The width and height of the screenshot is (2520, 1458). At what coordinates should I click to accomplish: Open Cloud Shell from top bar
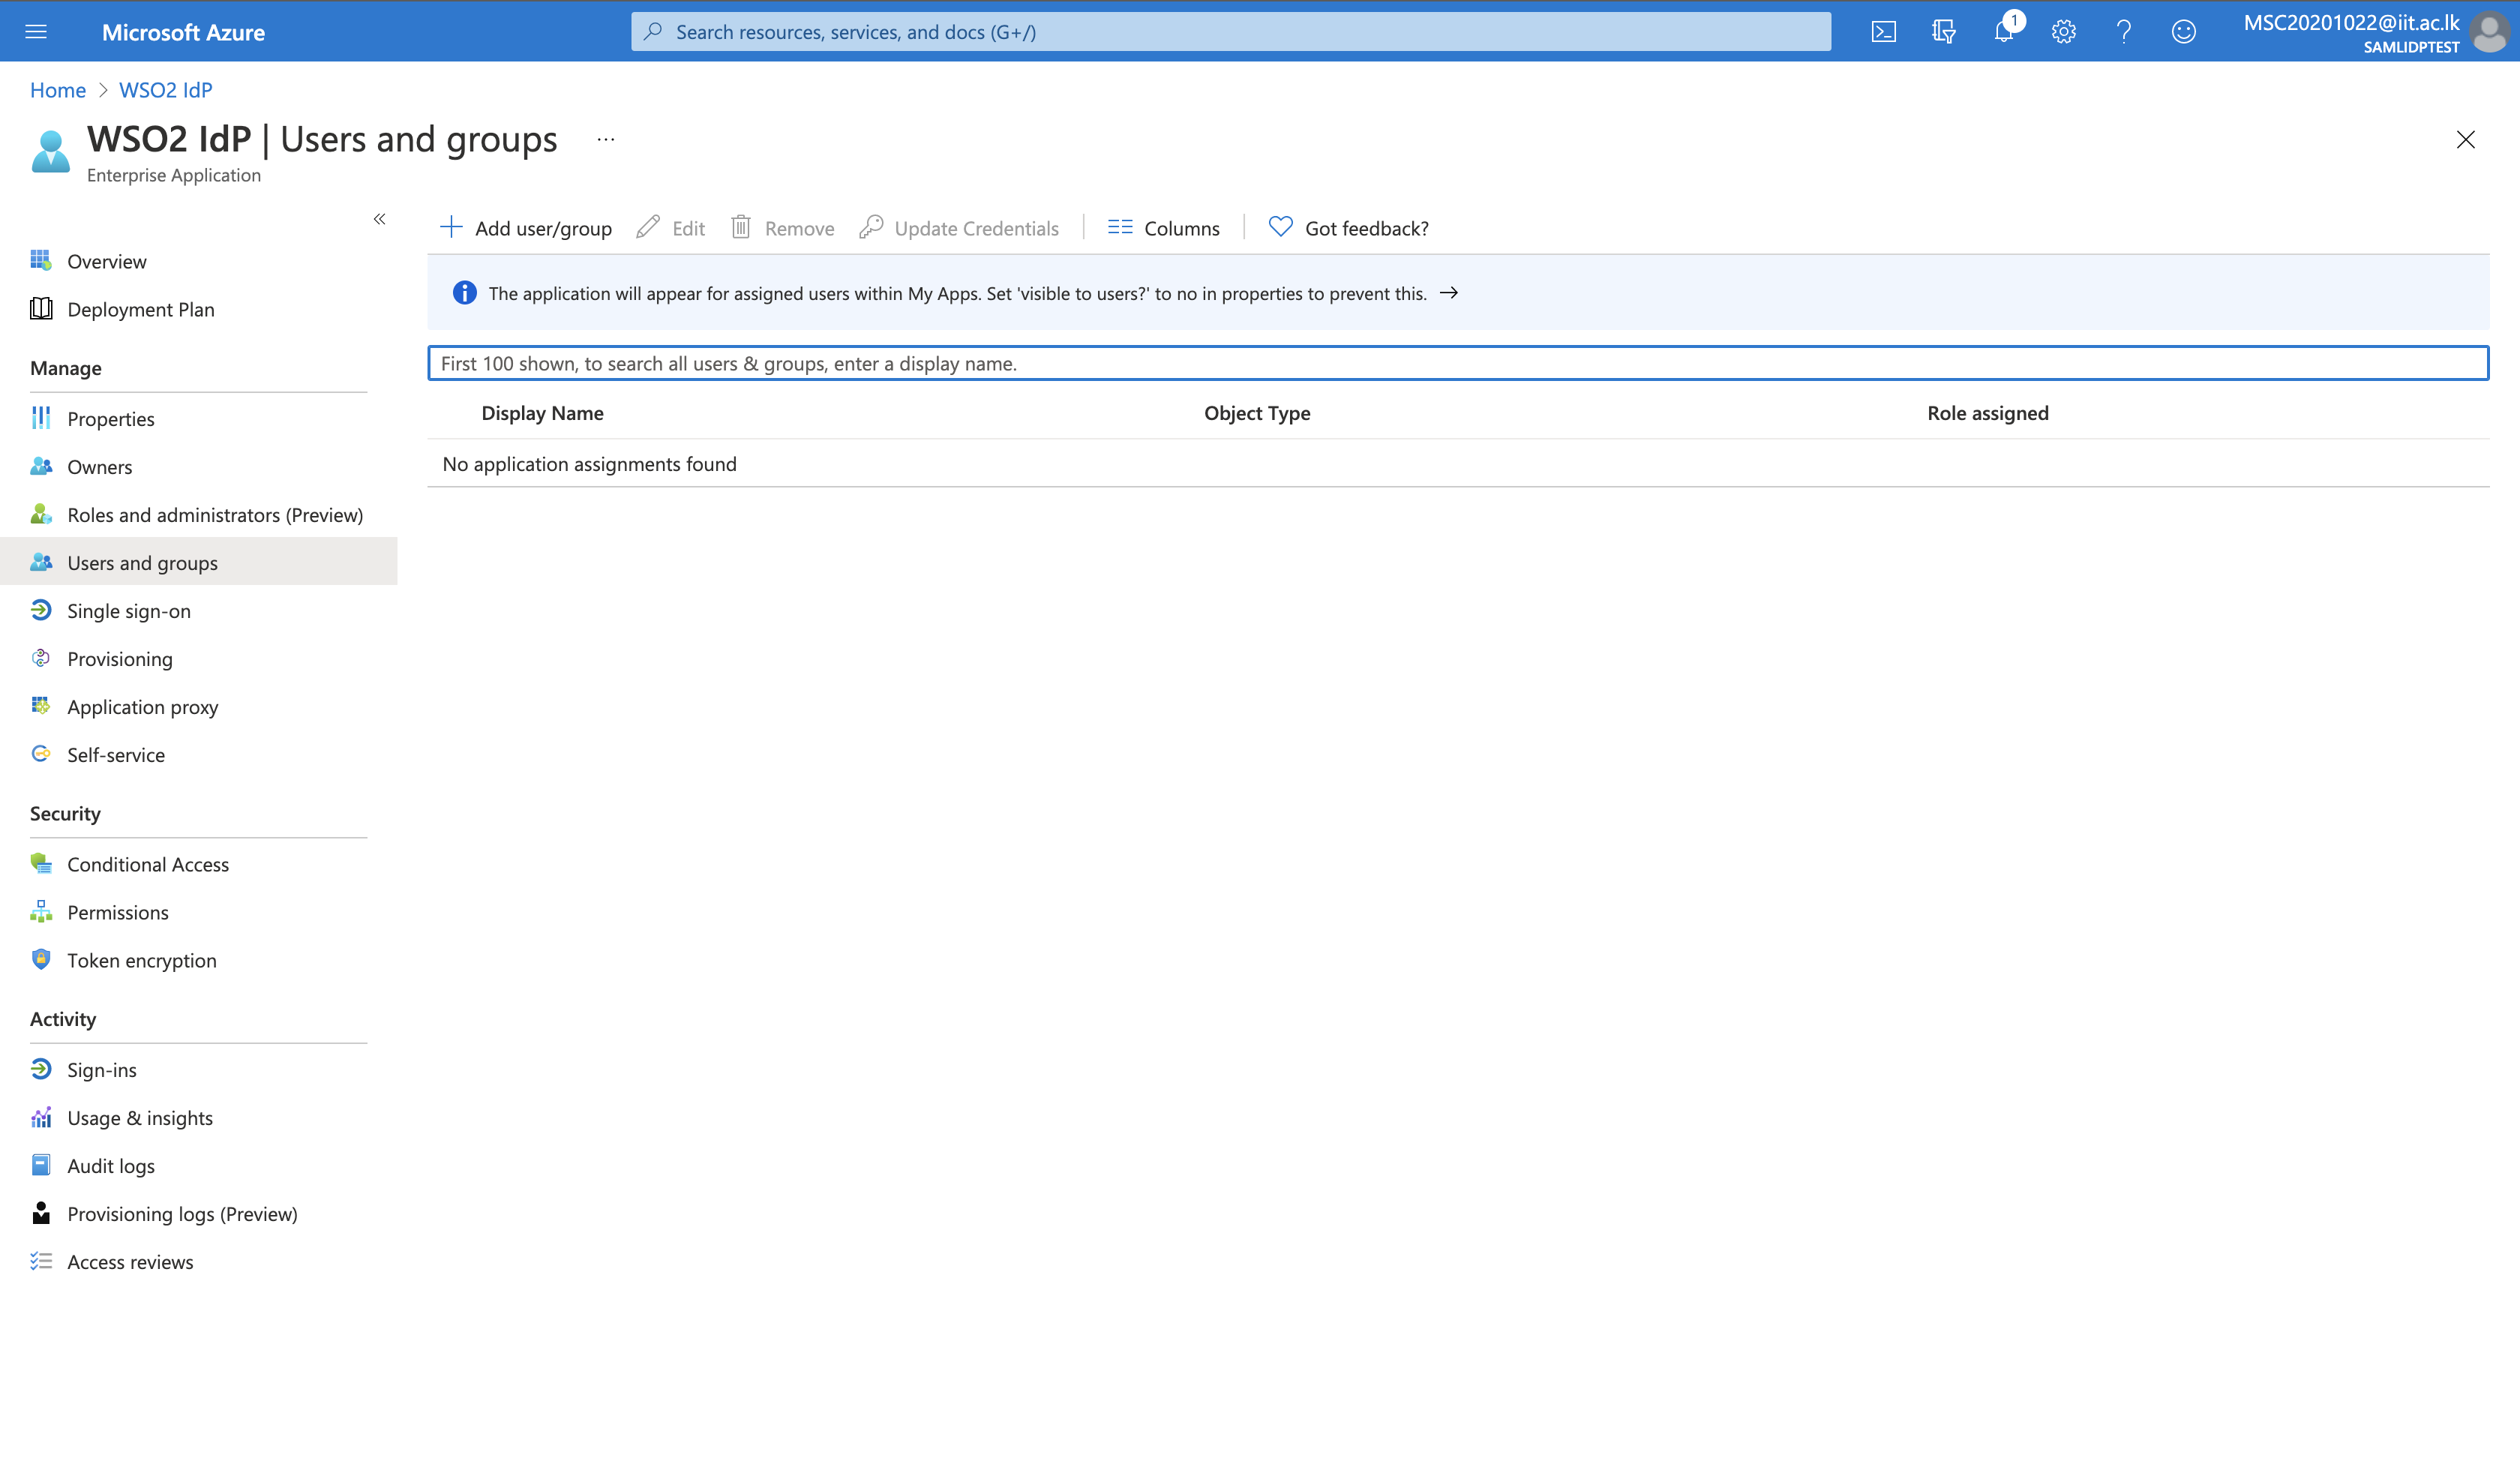(x=1883, y=32)
